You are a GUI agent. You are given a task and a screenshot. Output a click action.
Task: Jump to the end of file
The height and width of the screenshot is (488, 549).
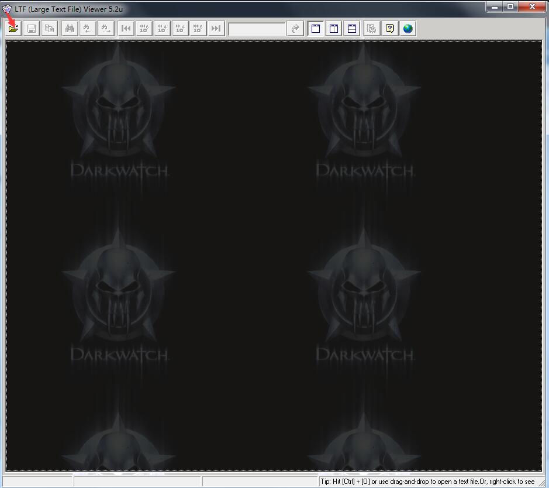coord(216,28)
